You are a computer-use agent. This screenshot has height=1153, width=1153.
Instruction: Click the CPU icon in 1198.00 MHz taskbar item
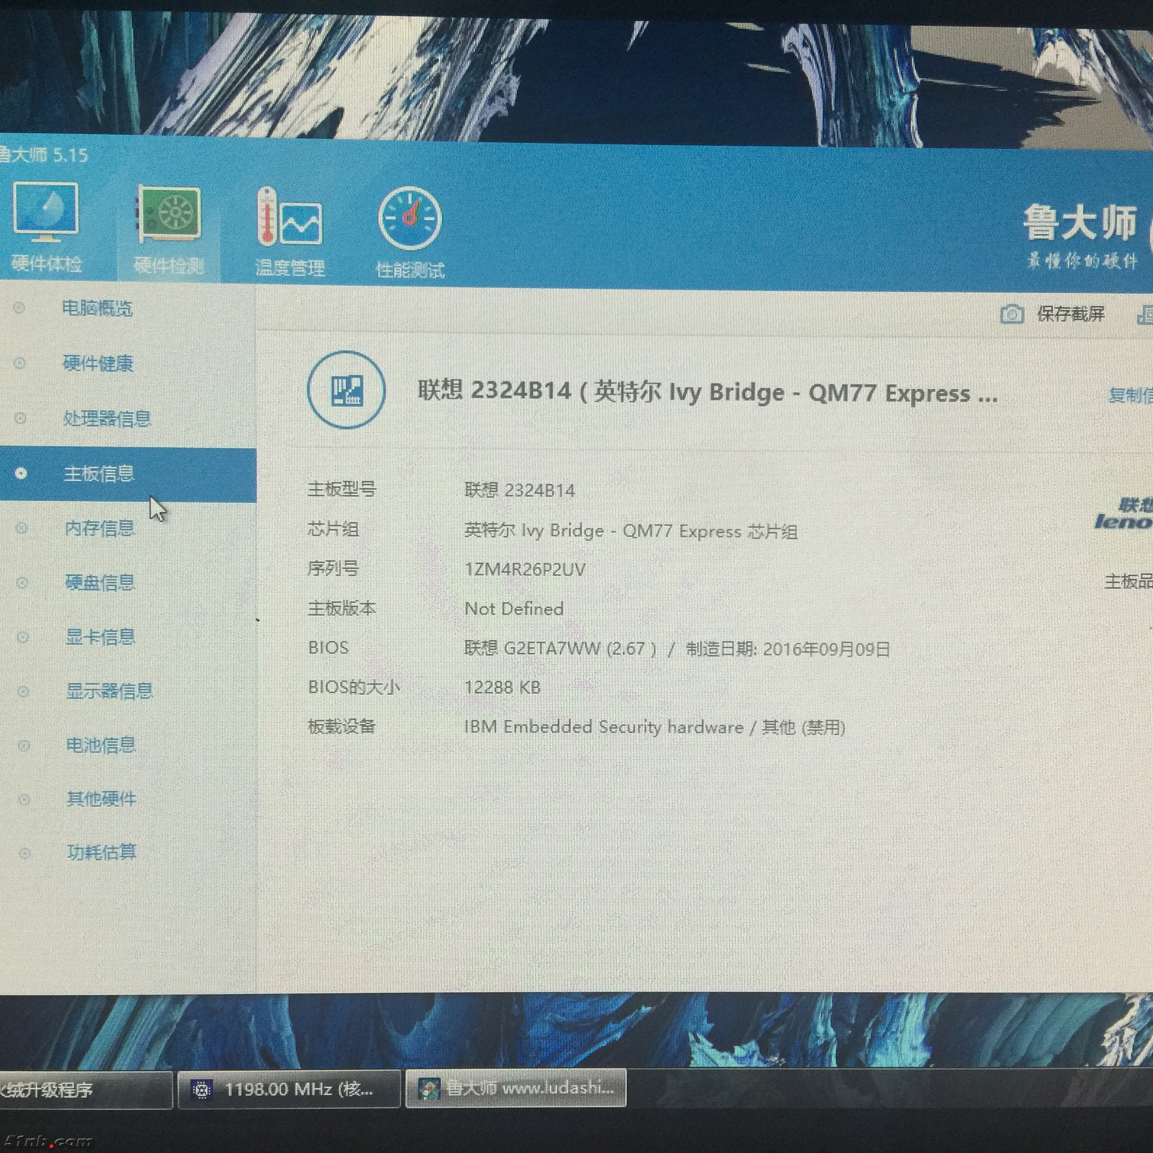(202, 1090)
